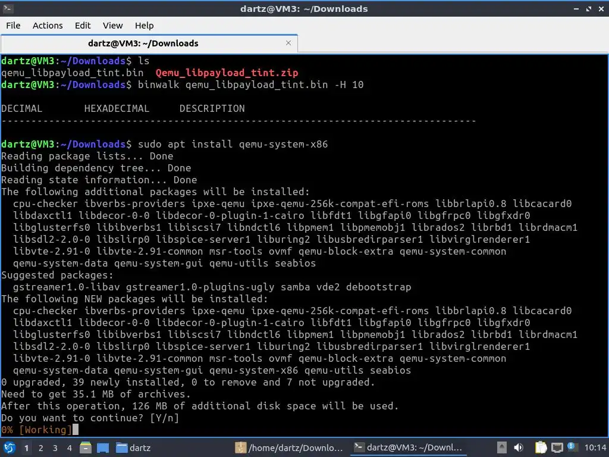Close the terminal window

click(601, 8)
